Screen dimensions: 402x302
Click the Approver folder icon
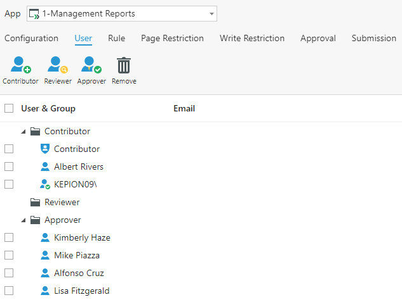coord(35,220)
